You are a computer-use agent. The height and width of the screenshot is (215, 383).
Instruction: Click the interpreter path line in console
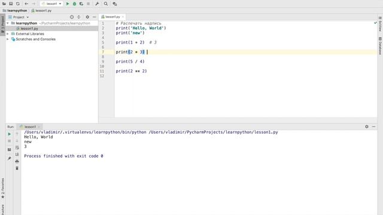pyautogui.click(x=151, y=132)
